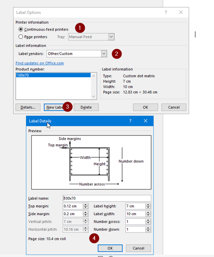Select product number 100x70 in list

click(53, 75)
